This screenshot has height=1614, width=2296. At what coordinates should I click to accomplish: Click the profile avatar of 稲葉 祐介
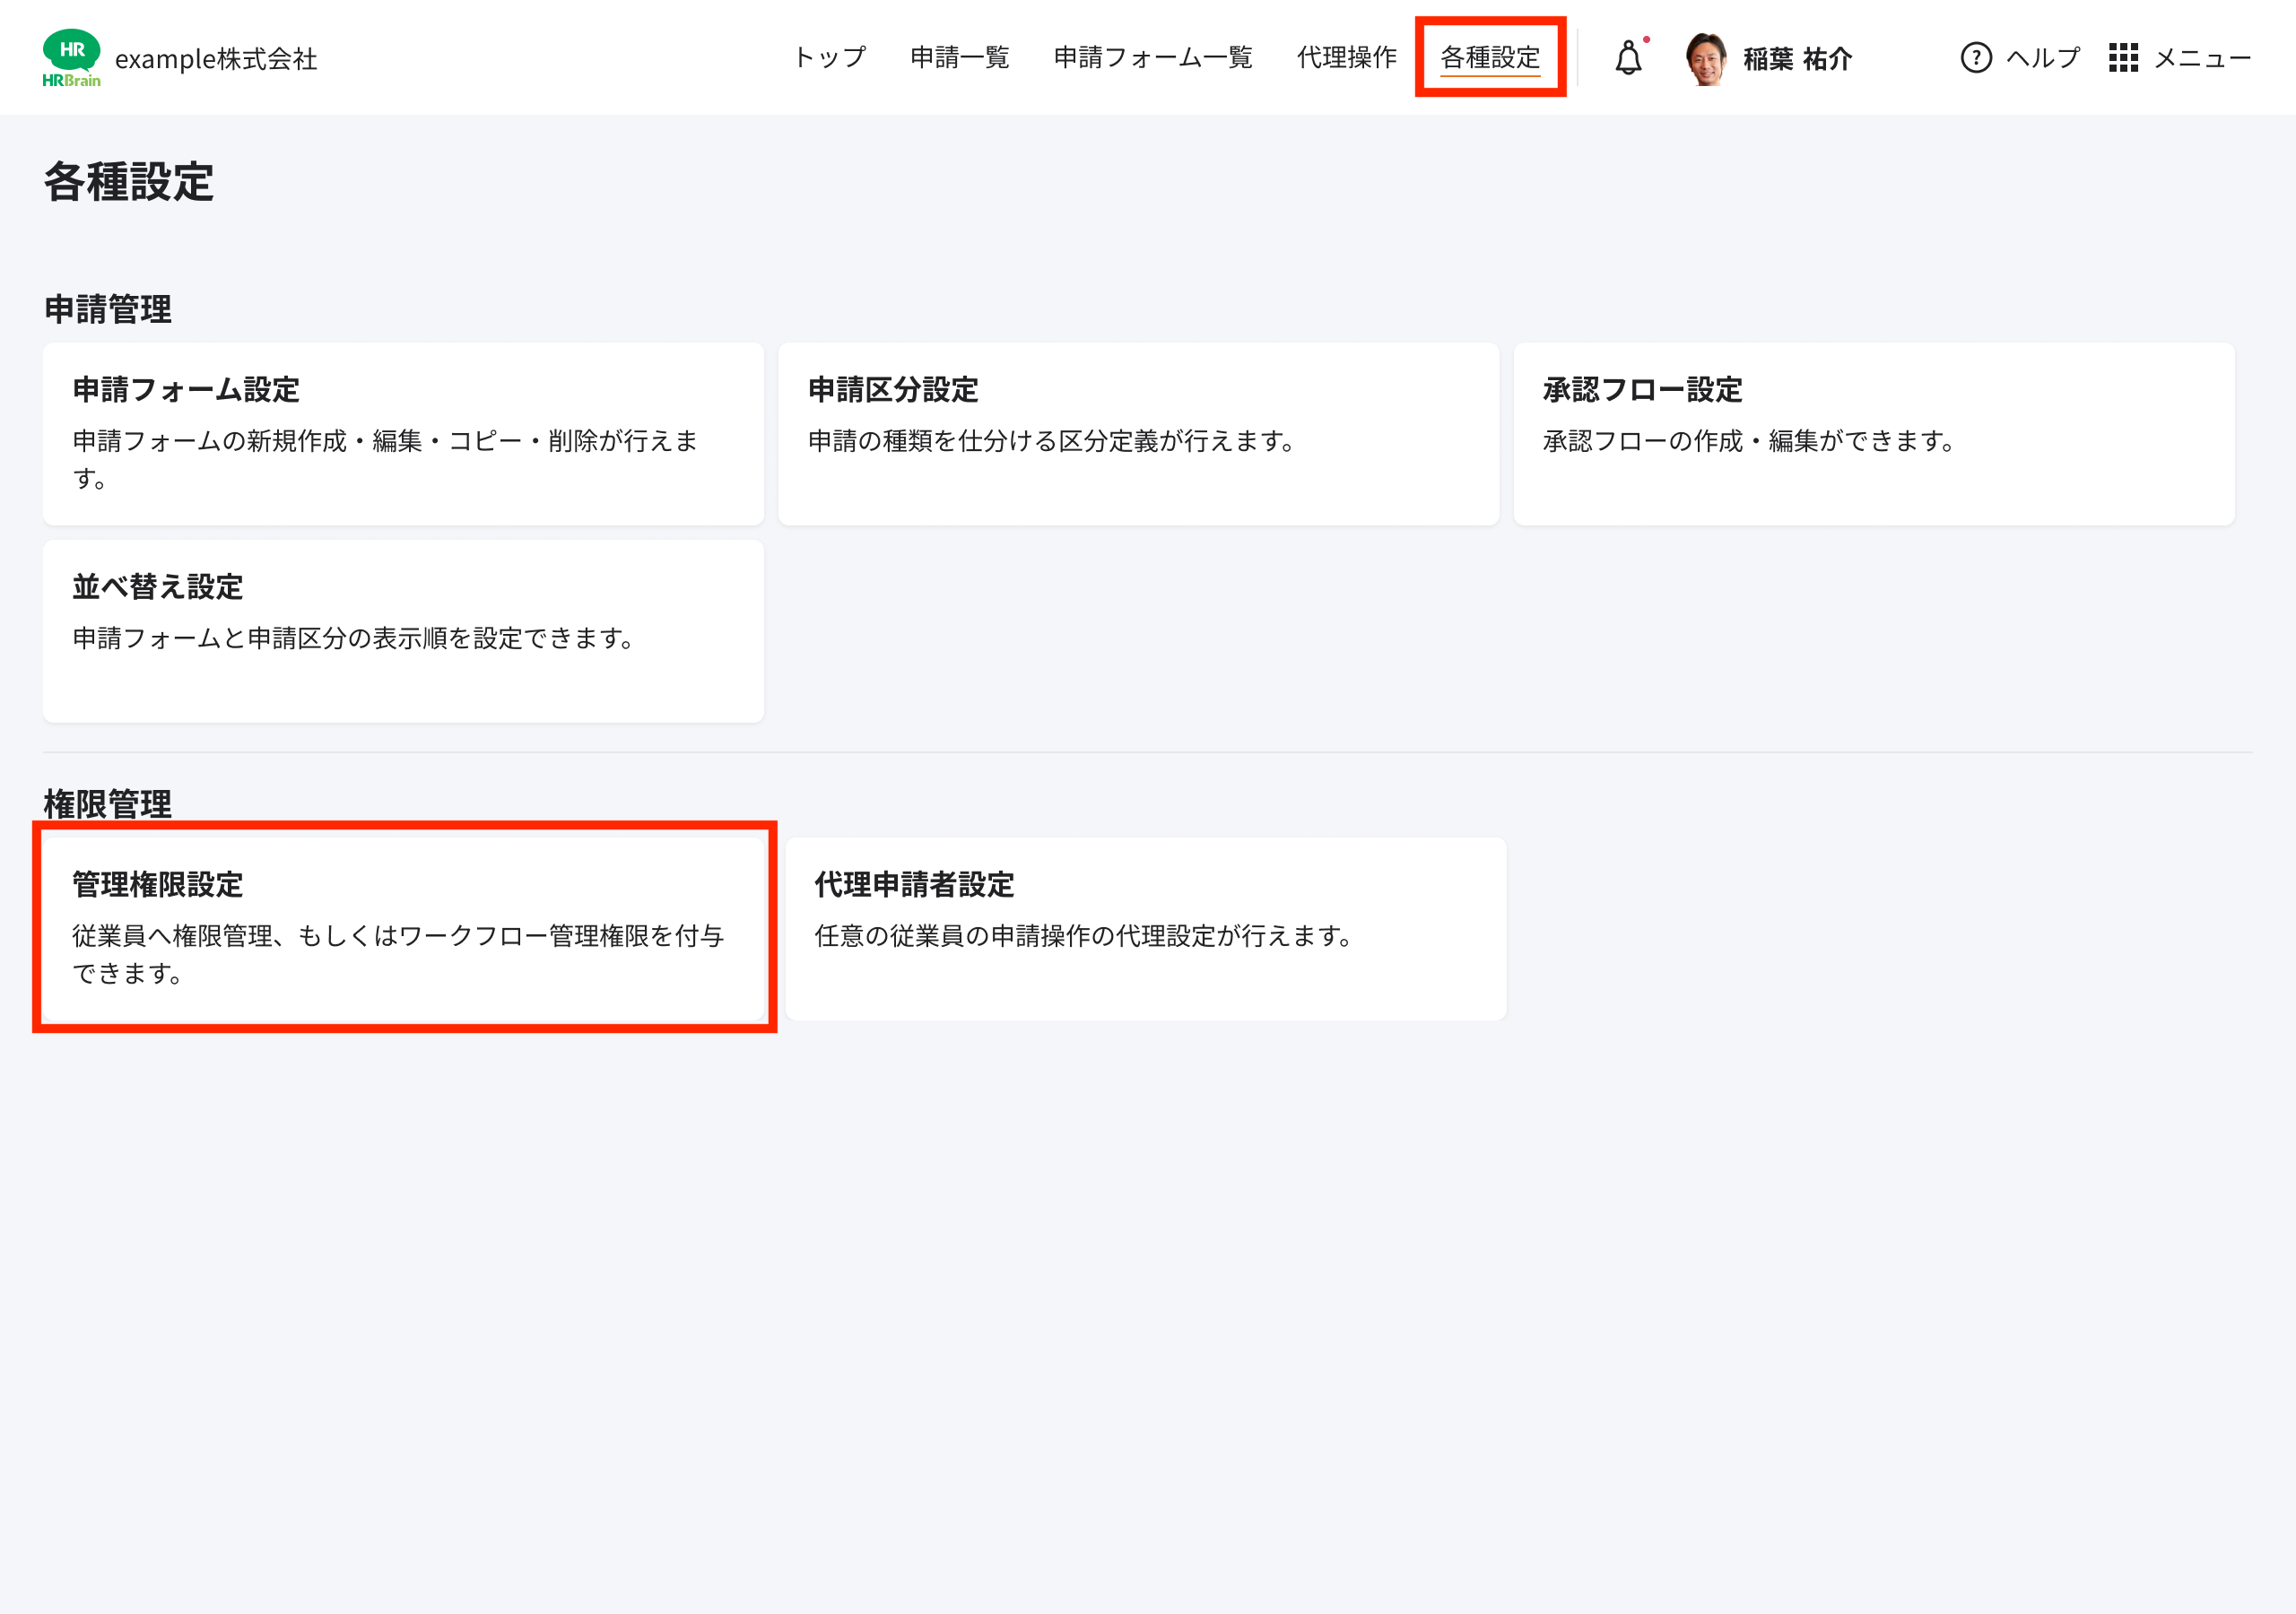(1706, 58)
